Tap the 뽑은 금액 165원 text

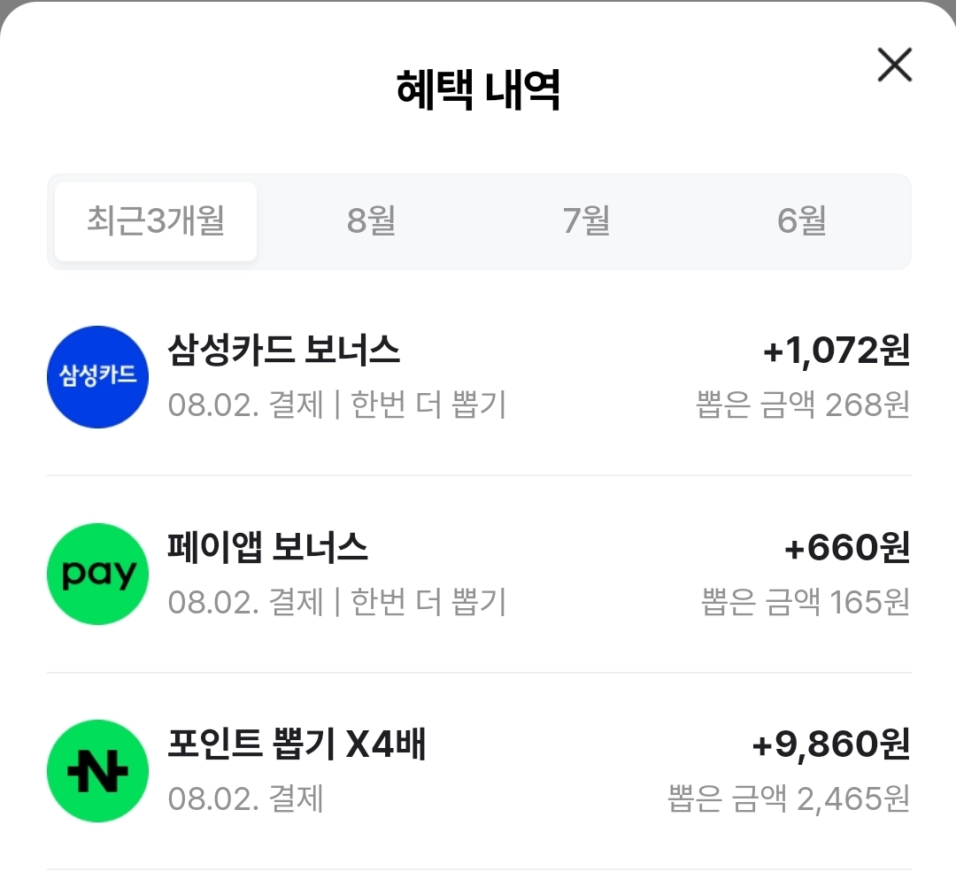click(806, 602)
